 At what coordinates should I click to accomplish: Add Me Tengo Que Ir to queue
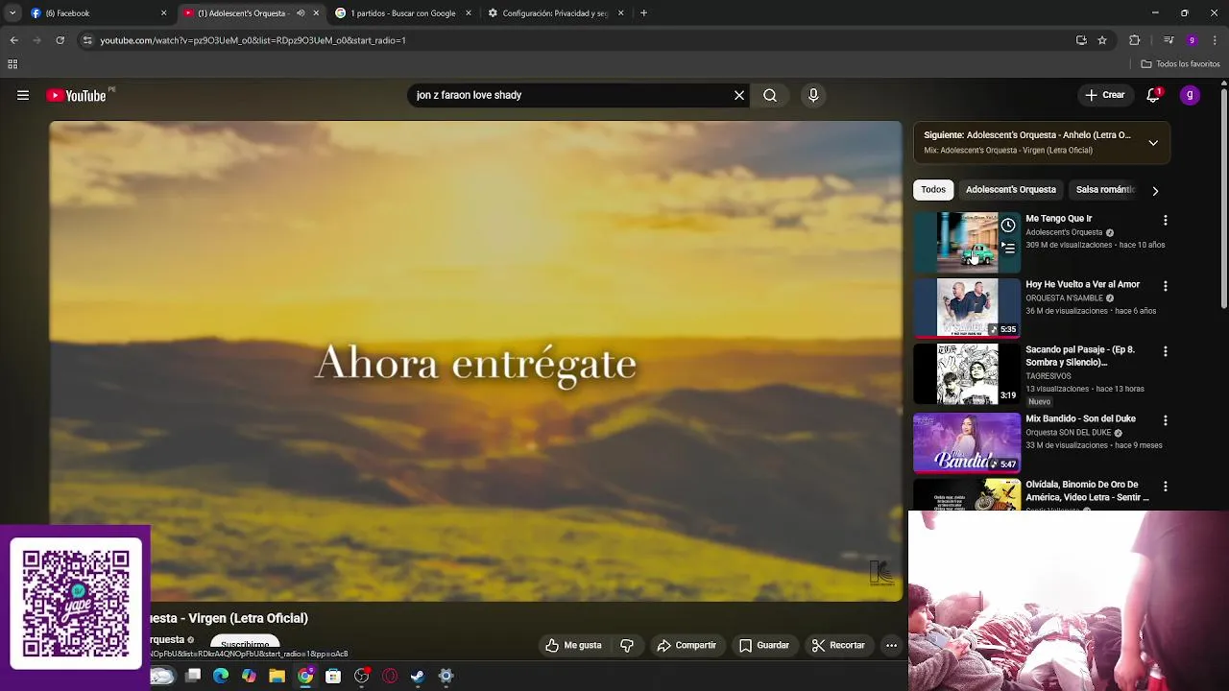coord(1008,249)
